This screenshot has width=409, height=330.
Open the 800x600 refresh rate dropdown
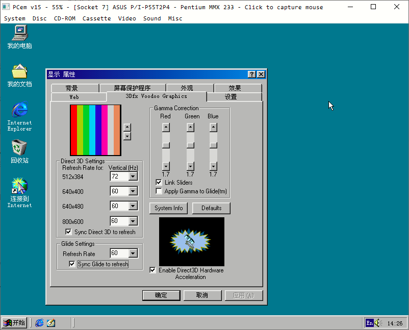pos(133,221)
